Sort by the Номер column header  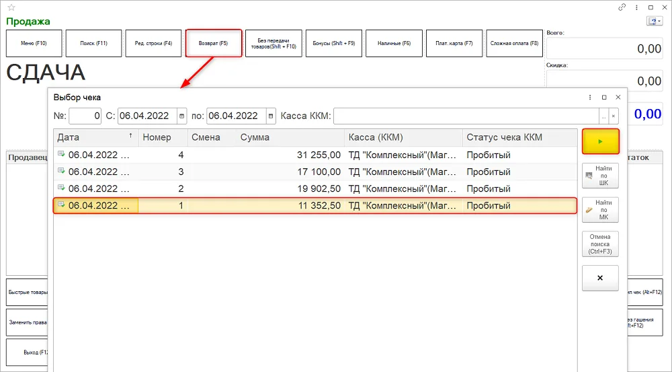point(163,137)
